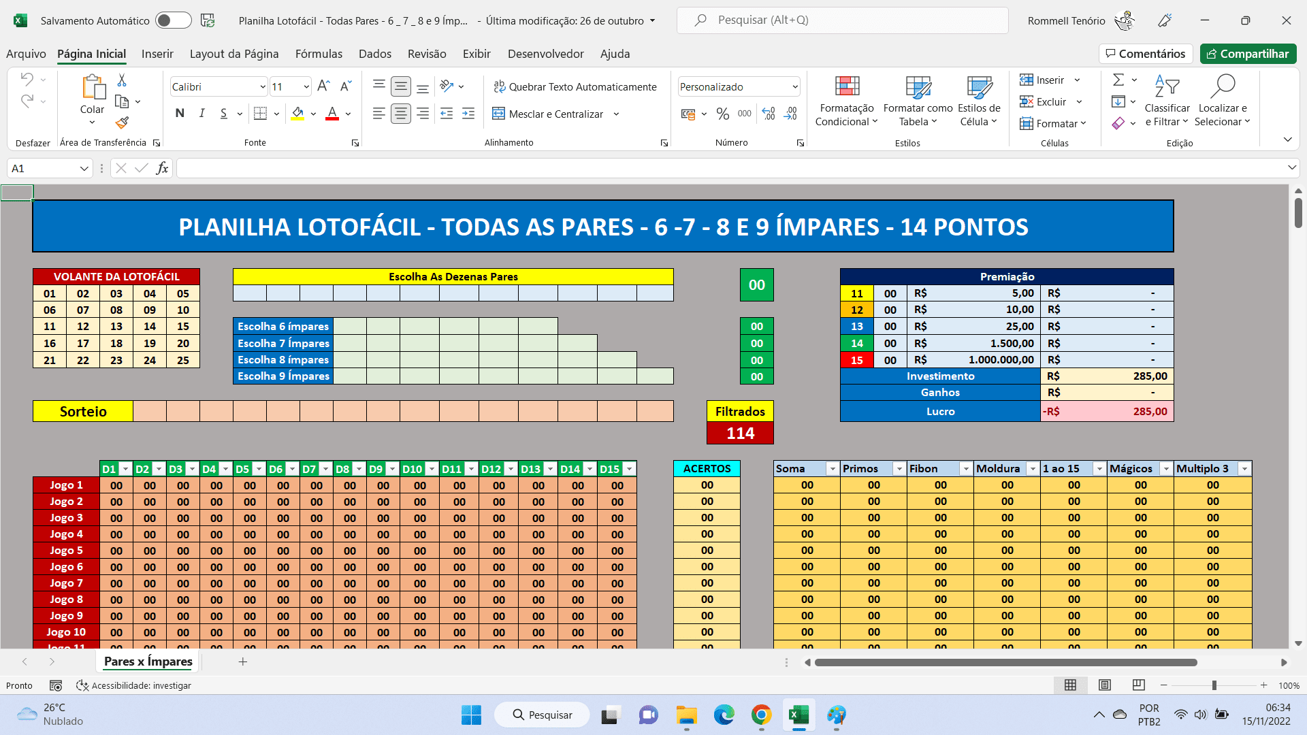The image size is (1307, 735).
Task: Toggle Quebrar Texto Automaticamente
Action: point(575,86)
